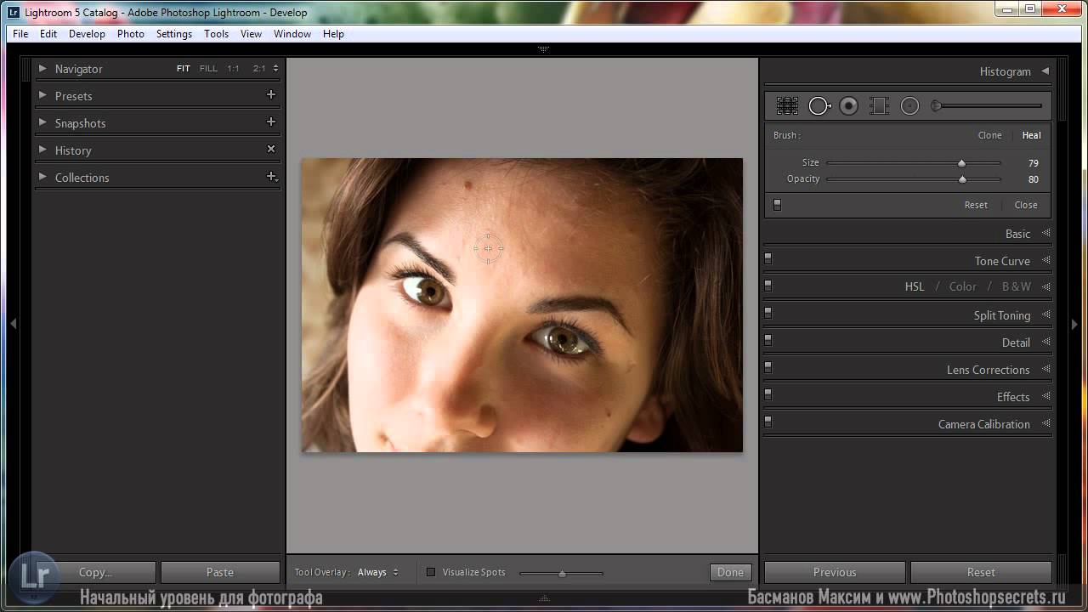The width and height of the screenshot is (1088, 612).
Task: Open the Edit menu
Action: [48, 34]
